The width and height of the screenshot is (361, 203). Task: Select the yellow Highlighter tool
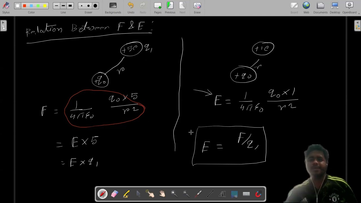point(126,194)
